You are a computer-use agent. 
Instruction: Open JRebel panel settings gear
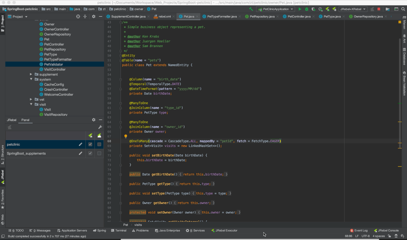coord(94,120)
